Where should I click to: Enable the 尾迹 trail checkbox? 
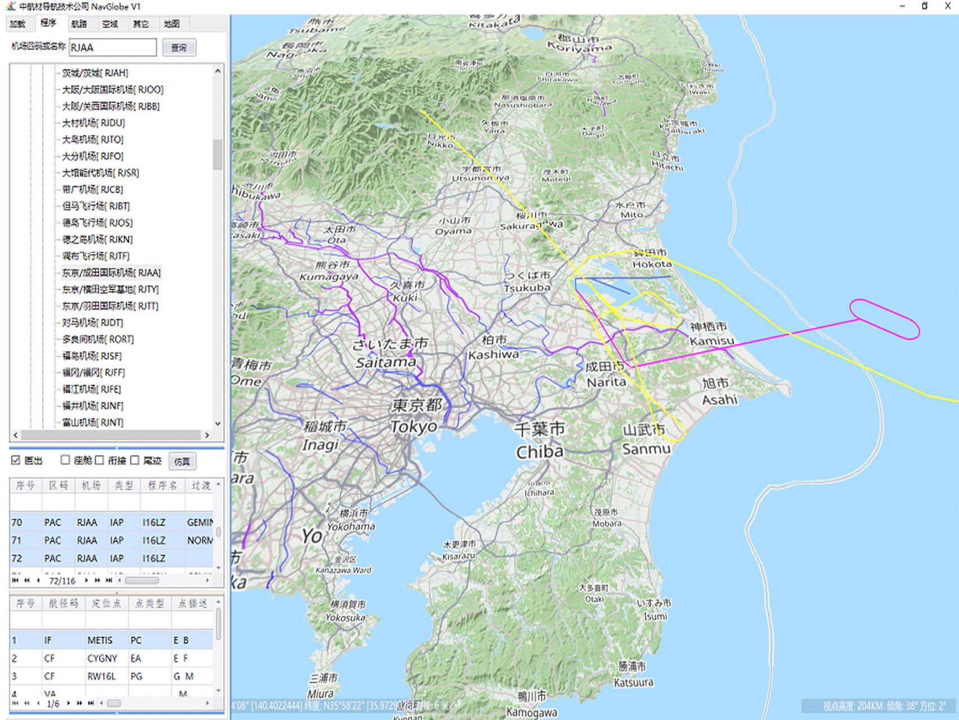click(135, 460)
